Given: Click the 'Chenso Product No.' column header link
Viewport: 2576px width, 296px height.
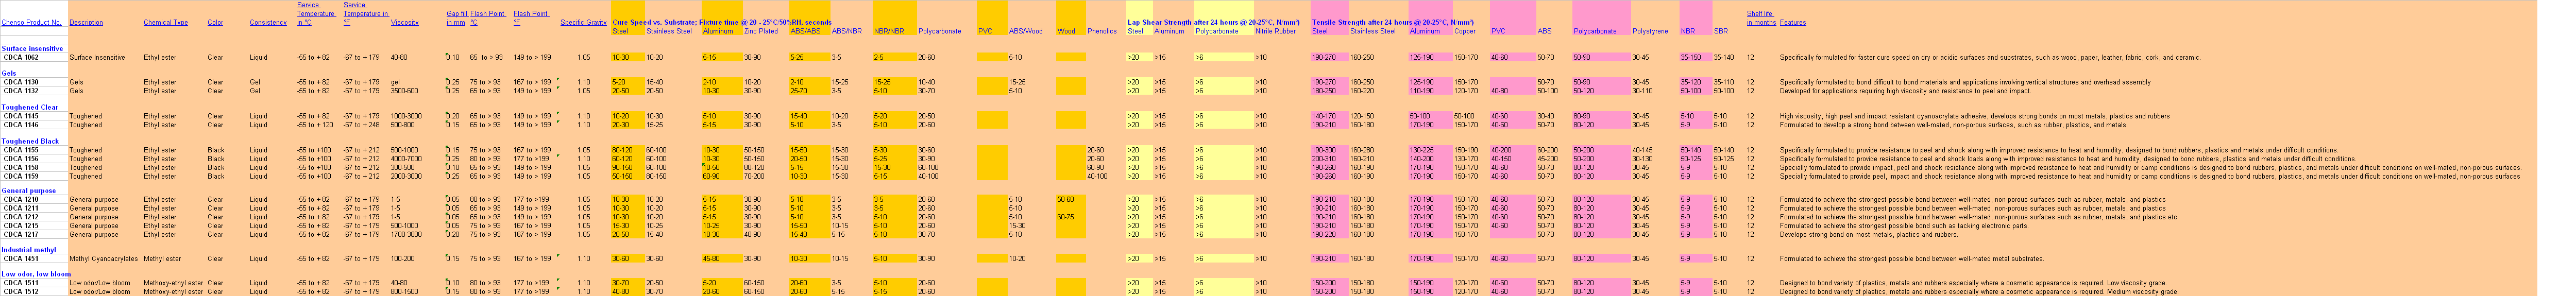Looking at the screenshot, I should (31, 22).
